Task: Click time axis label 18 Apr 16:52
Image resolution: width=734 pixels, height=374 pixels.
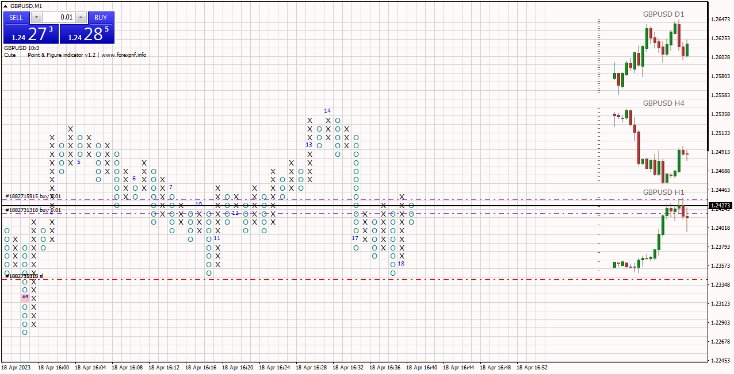Action: (532, 367)
